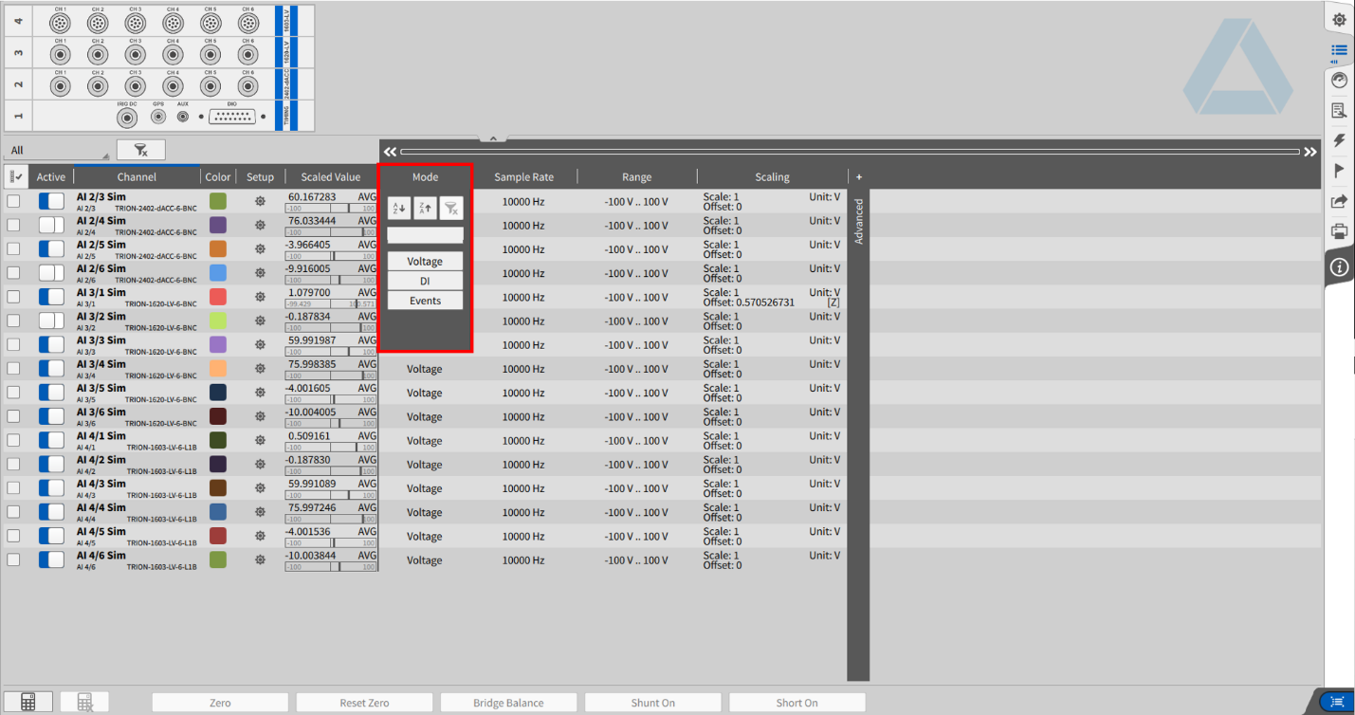The height and width of the screenshot is (715, 1355).
Task: Open setup gear for AI 3/4 Sim
Action: pyautogui.click(x=260, y=369)
